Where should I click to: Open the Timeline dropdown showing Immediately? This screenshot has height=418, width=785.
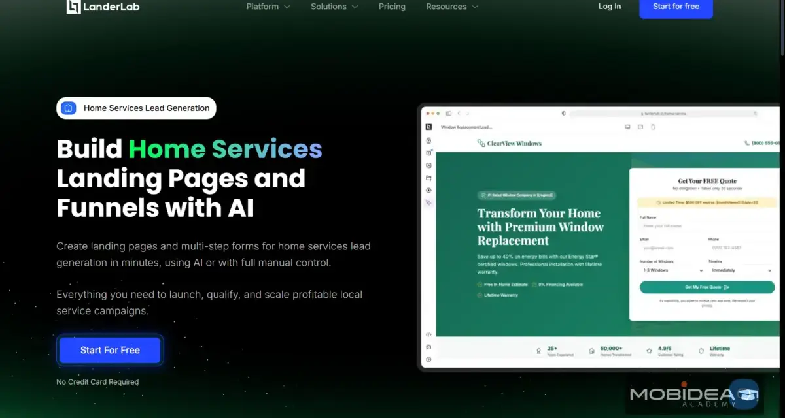pos(741,270)
